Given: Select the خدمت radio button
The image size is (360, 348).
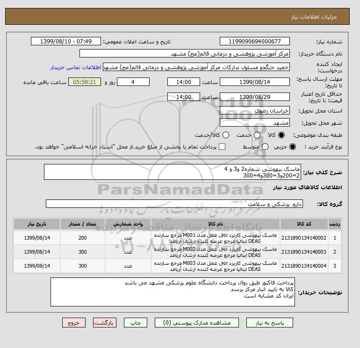Looking at the screenshot, I should (x=257, y=135).
